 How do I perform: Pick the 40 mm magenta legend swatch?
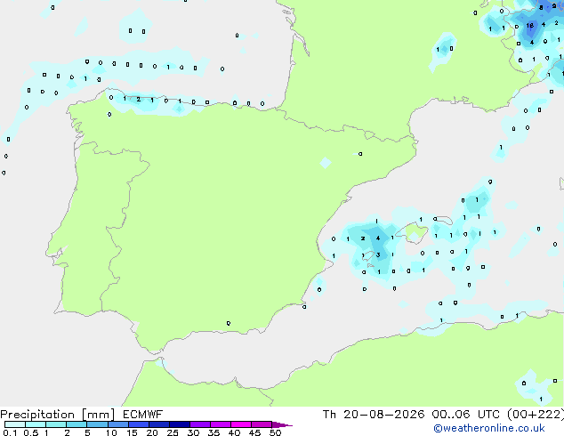[x=241, y=424]
